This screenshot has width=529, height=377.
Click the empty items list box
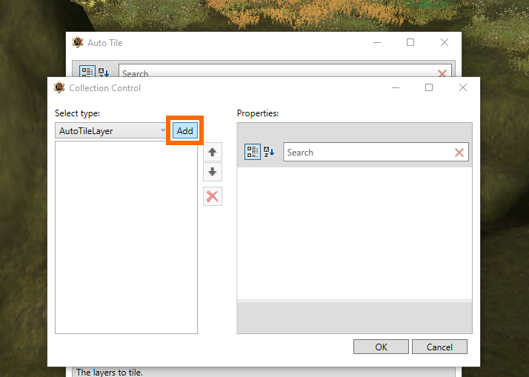tap(126, 238)
